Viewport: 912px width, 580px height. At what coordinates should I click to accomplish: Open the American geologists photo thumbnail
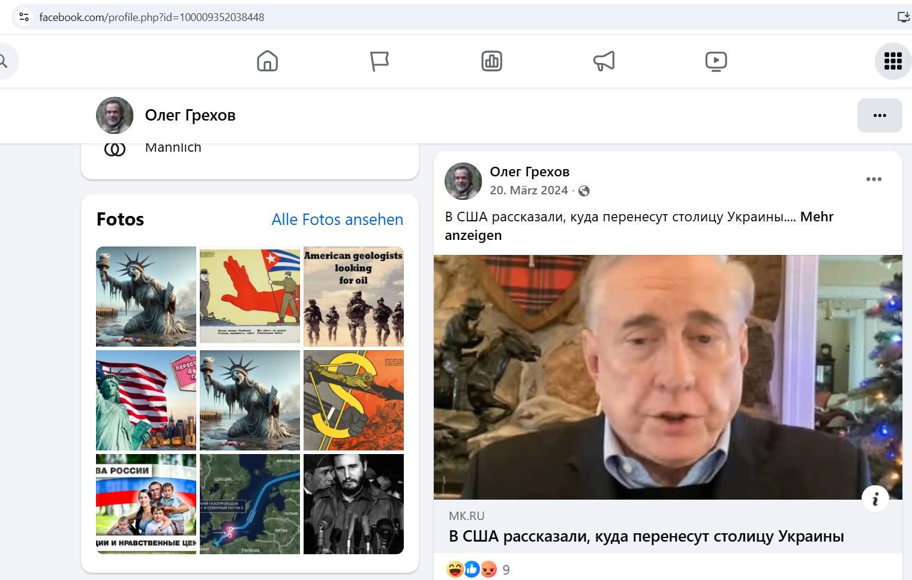(353, 296)
